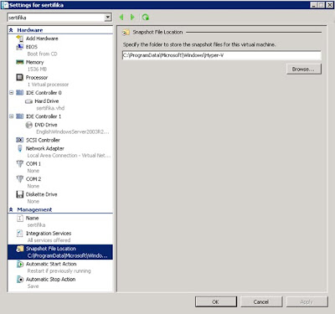Select the Hard Drive entry
Screen dimensions: 335x314
pyautogui.click(x=47, y=101)
